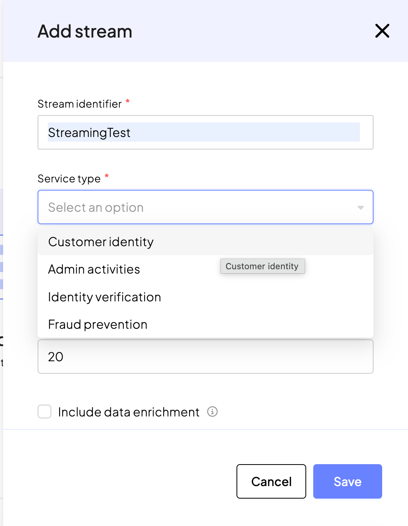The image size is (408, 526).
Task: Click the field containing value 20
Action: click(x=205, y=357)
